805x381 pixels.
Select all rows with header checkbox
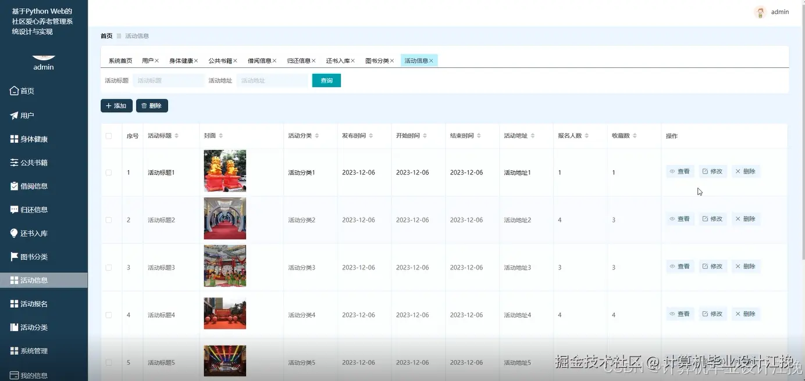pos(109,136)
